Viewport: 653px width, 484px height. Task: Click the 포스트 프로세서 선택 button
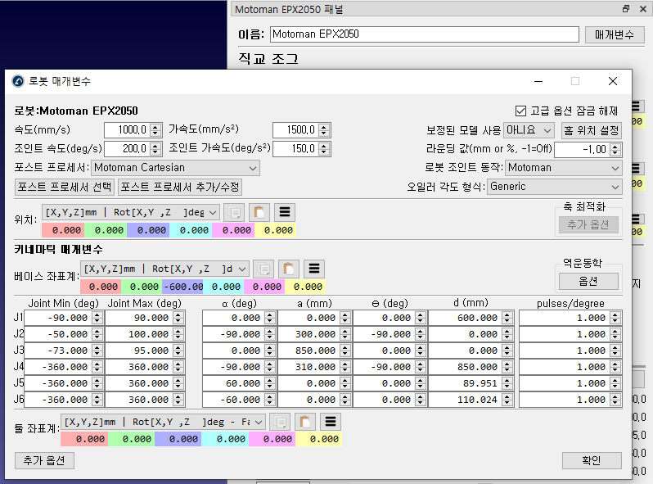click(x=65, y=187)
